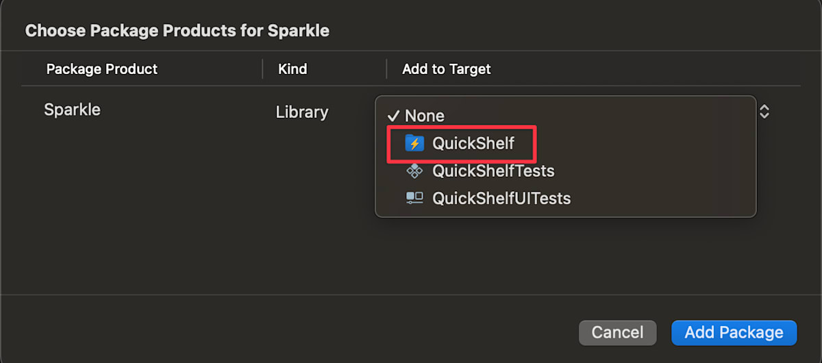
Task: Click the QuickShelfTests test bundle icon
Action: (x=414, y=171)
